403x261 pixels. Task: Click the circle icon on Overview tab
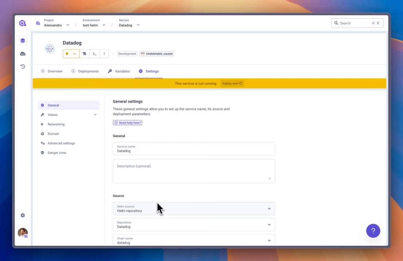pyautogui.click(x=43, y=71)
